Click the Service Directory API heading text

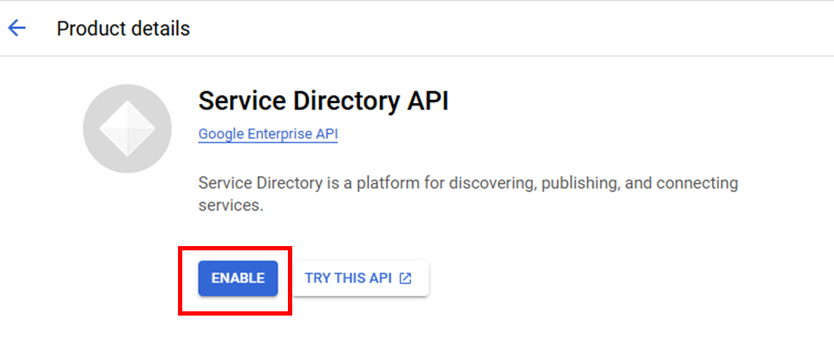point(323,101)
